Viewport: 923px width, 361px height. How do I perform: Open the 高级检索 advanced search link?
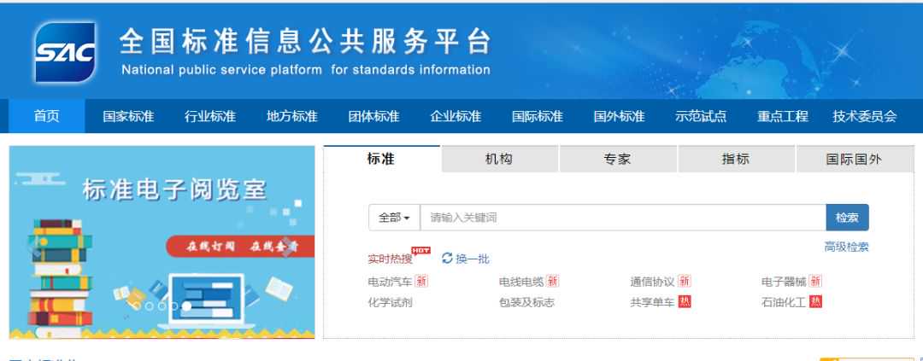coord(846,247)
